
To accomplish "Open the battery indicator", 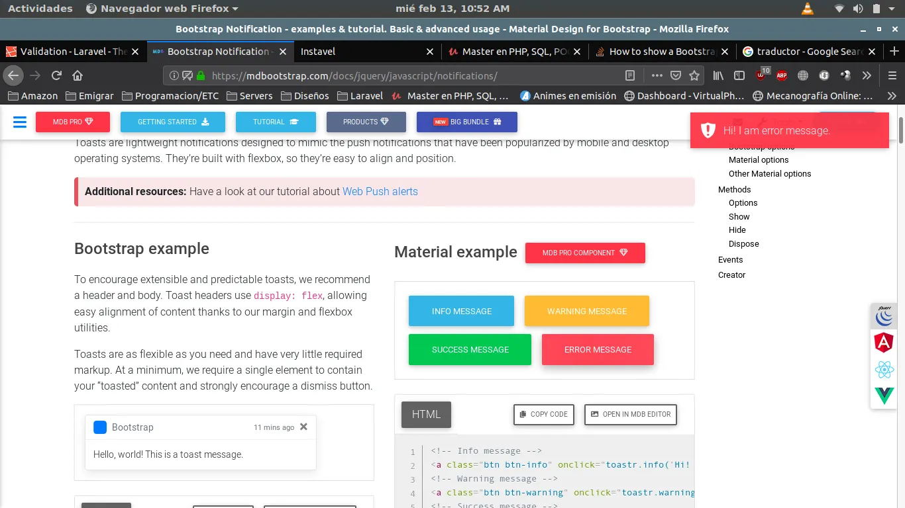I will pos(877,9).
